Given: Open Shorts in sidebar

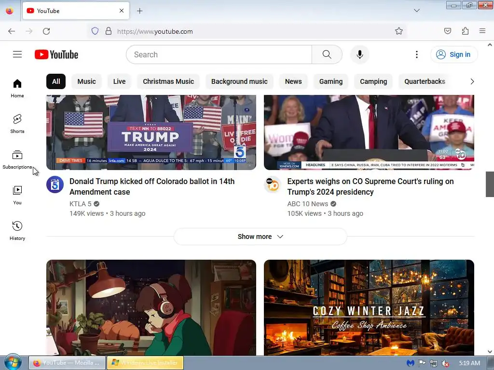Looking at the screenshot, I should pos(17,124).
